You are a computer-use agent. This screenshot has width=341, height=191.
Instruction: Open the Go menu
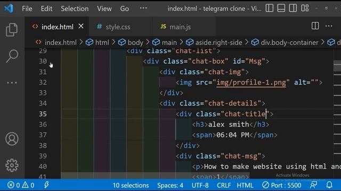point(124,8)
